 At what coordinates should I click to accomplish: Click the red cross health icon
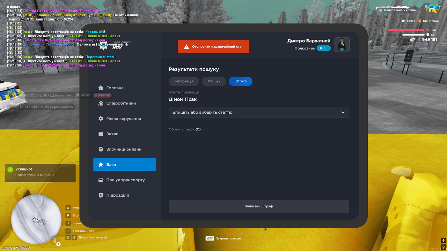(428, 30)
